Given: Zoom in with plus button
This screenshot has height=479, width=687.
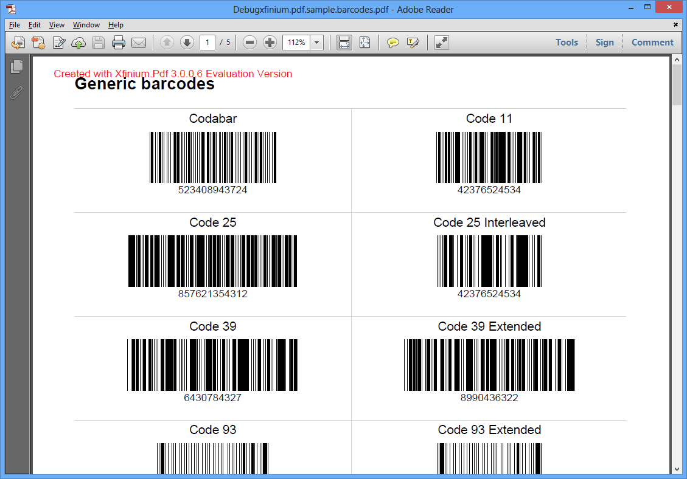Looking at the screenshot, I should coord(270,43).
